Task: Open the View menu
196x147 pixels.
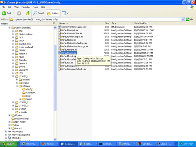Action: [16, 7]
